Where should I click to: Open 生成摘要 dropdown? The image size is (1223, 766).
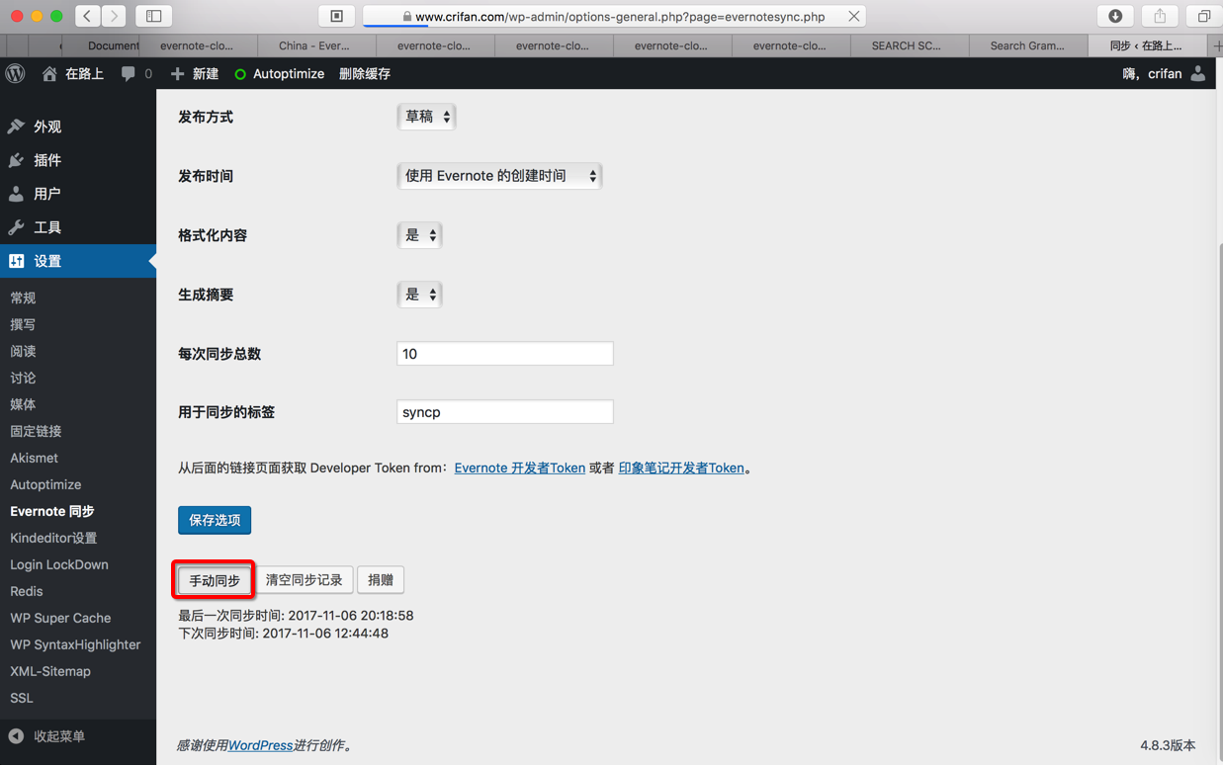pos(419,295)
